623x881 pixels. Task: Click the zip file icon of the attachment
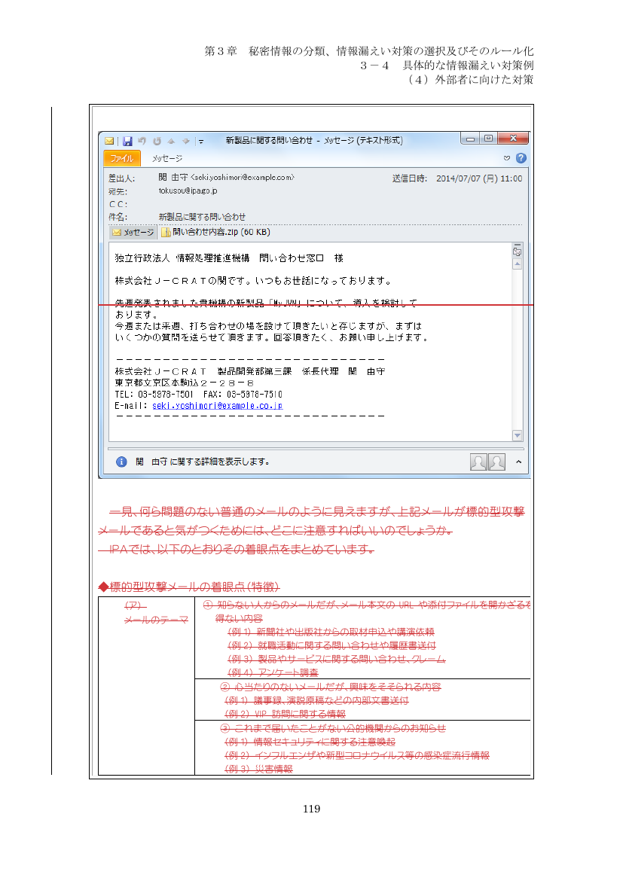166,232
